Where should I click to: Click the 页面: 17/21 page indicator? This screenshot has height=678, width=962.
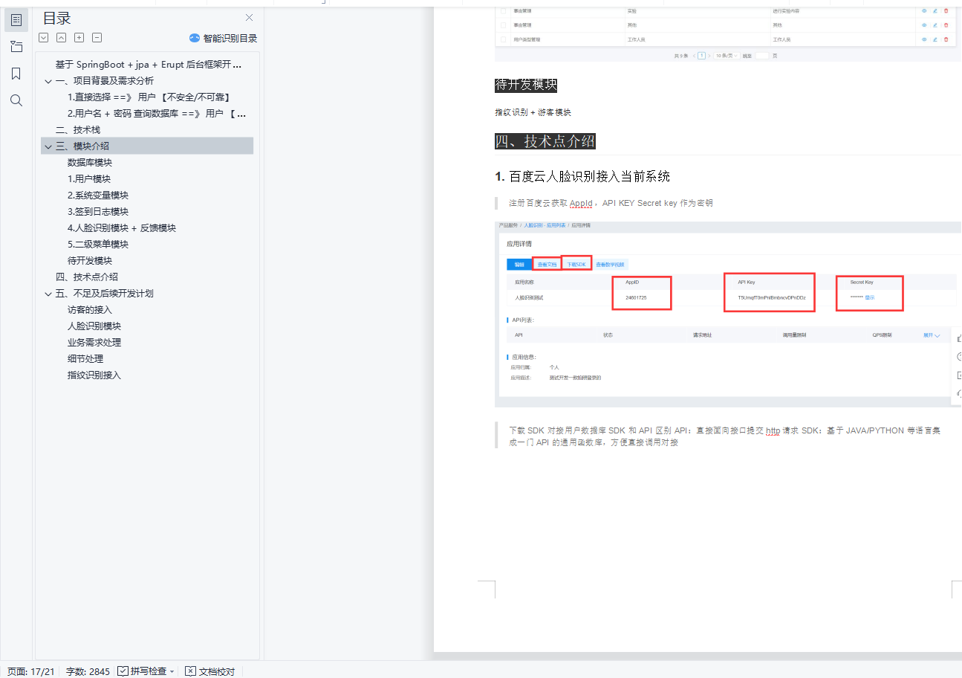coord(31,671)
